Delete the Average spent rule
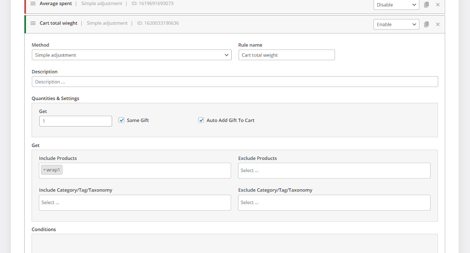Image resolution: width=470 pixels, height=253 pixels. (x=438, y=5)
